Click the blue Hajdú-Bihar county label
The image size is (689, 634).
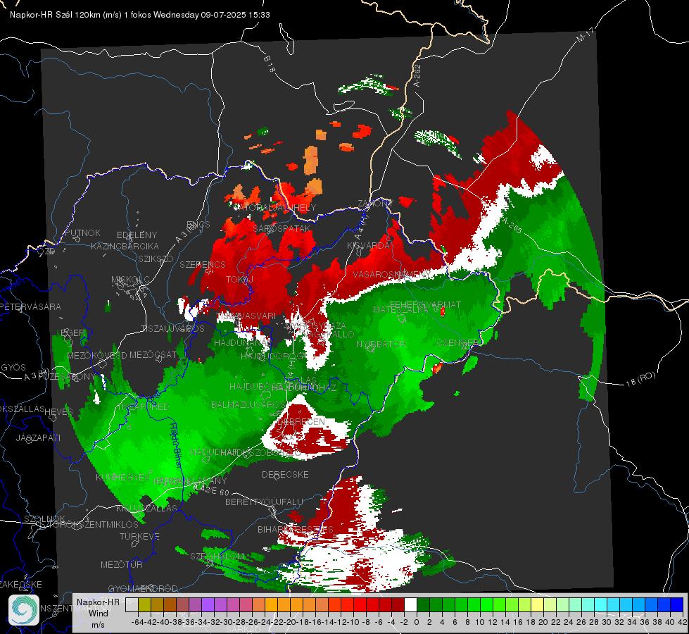click(x=176, y=445)
